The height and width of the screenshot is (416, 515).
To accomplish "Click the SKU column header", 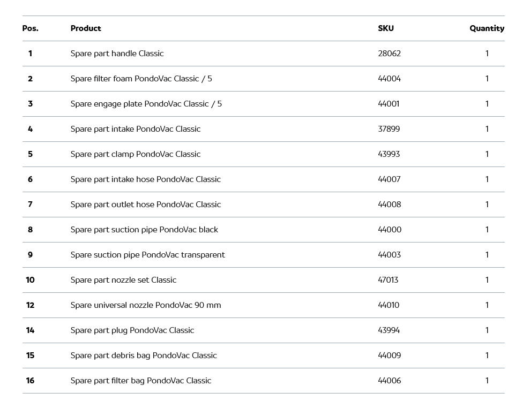I will click(x=385, y=28).
